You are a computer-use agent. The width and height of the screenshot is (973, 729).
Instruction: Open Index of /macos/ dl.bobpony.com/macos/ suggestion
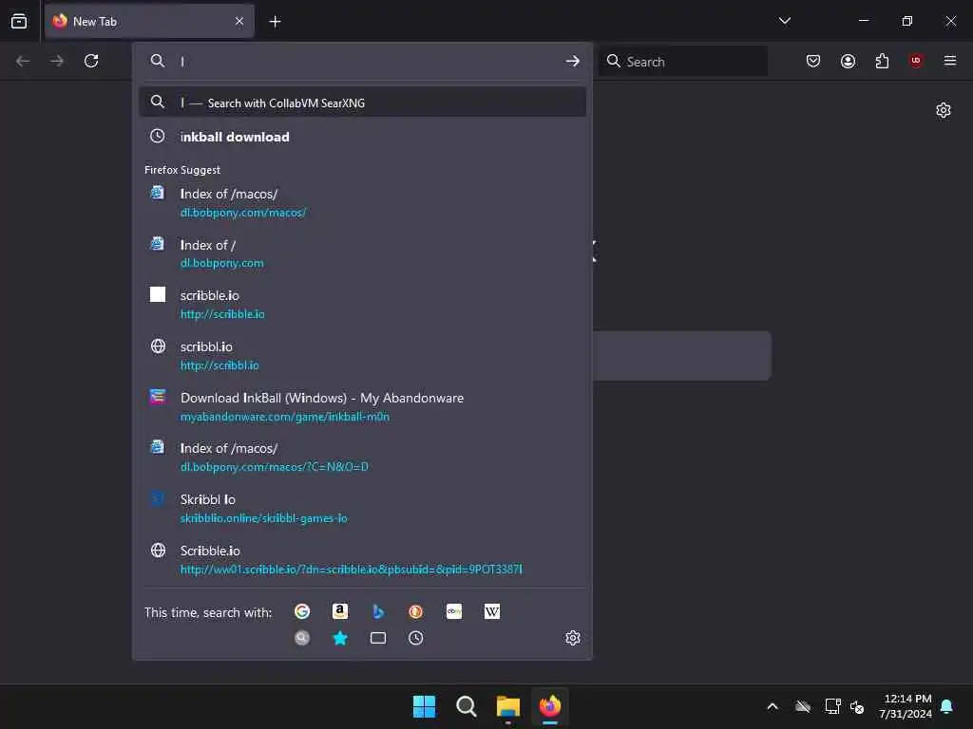362,203
